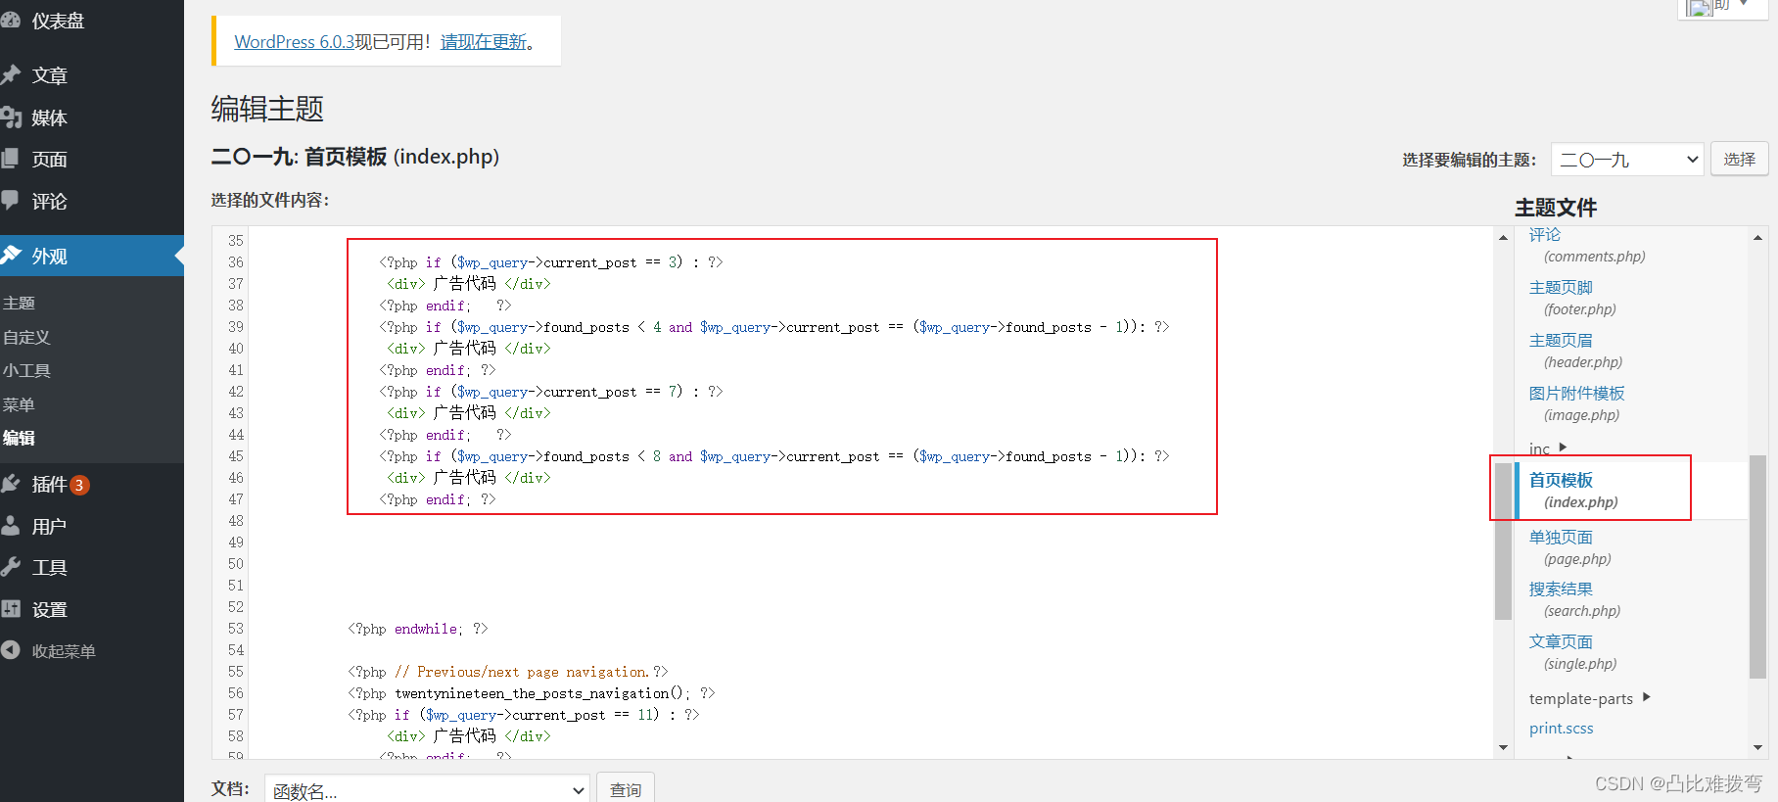Open 图片附件模板 (image.php) file
Viewport: 1778px width, 802px height.
point(1576,403)
